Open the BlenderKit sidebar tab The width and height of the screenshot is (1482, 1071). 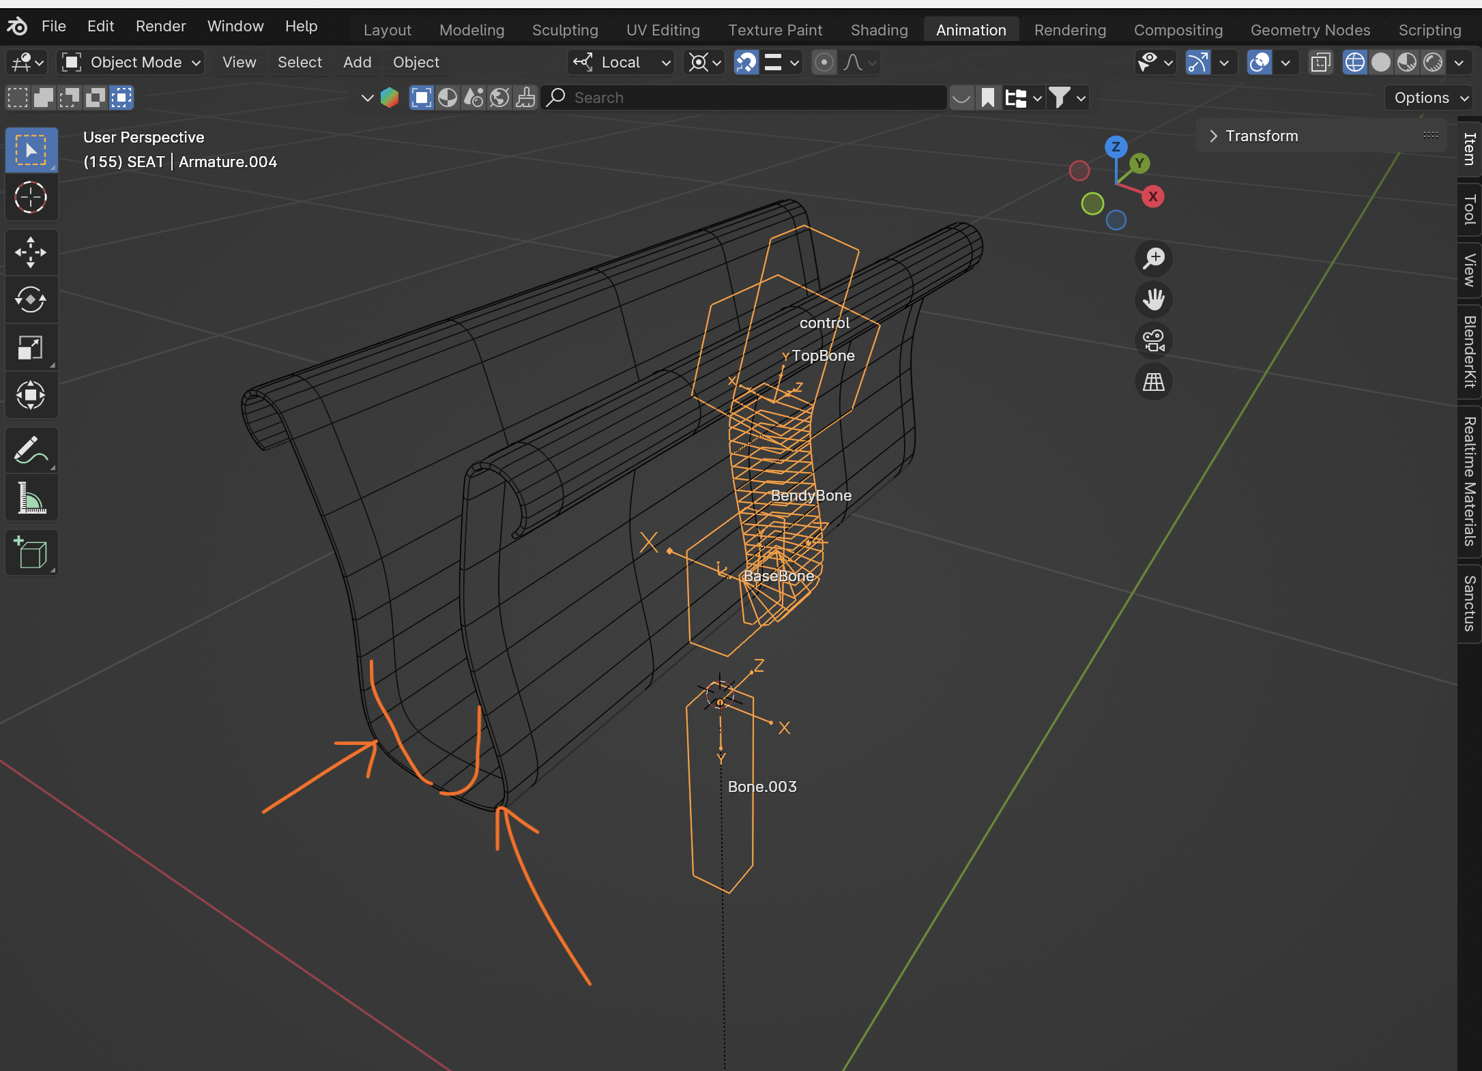pyautogui.click(x=1470, y=351)
